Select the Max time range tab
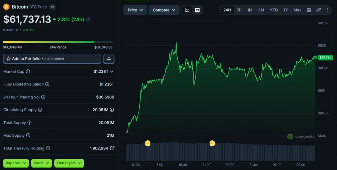 pos(297,10)
